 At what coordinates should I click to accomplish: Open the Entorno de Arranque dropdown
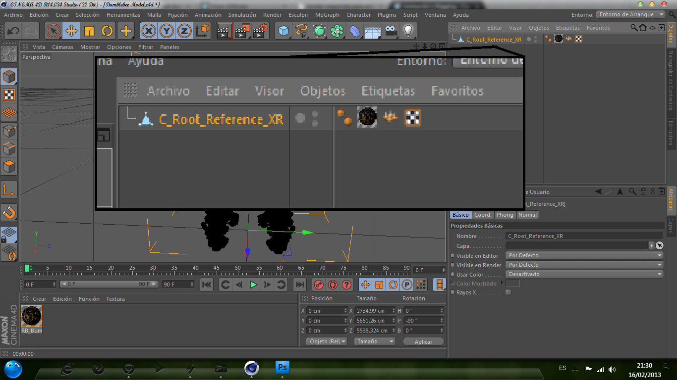[x=631, y=14]
